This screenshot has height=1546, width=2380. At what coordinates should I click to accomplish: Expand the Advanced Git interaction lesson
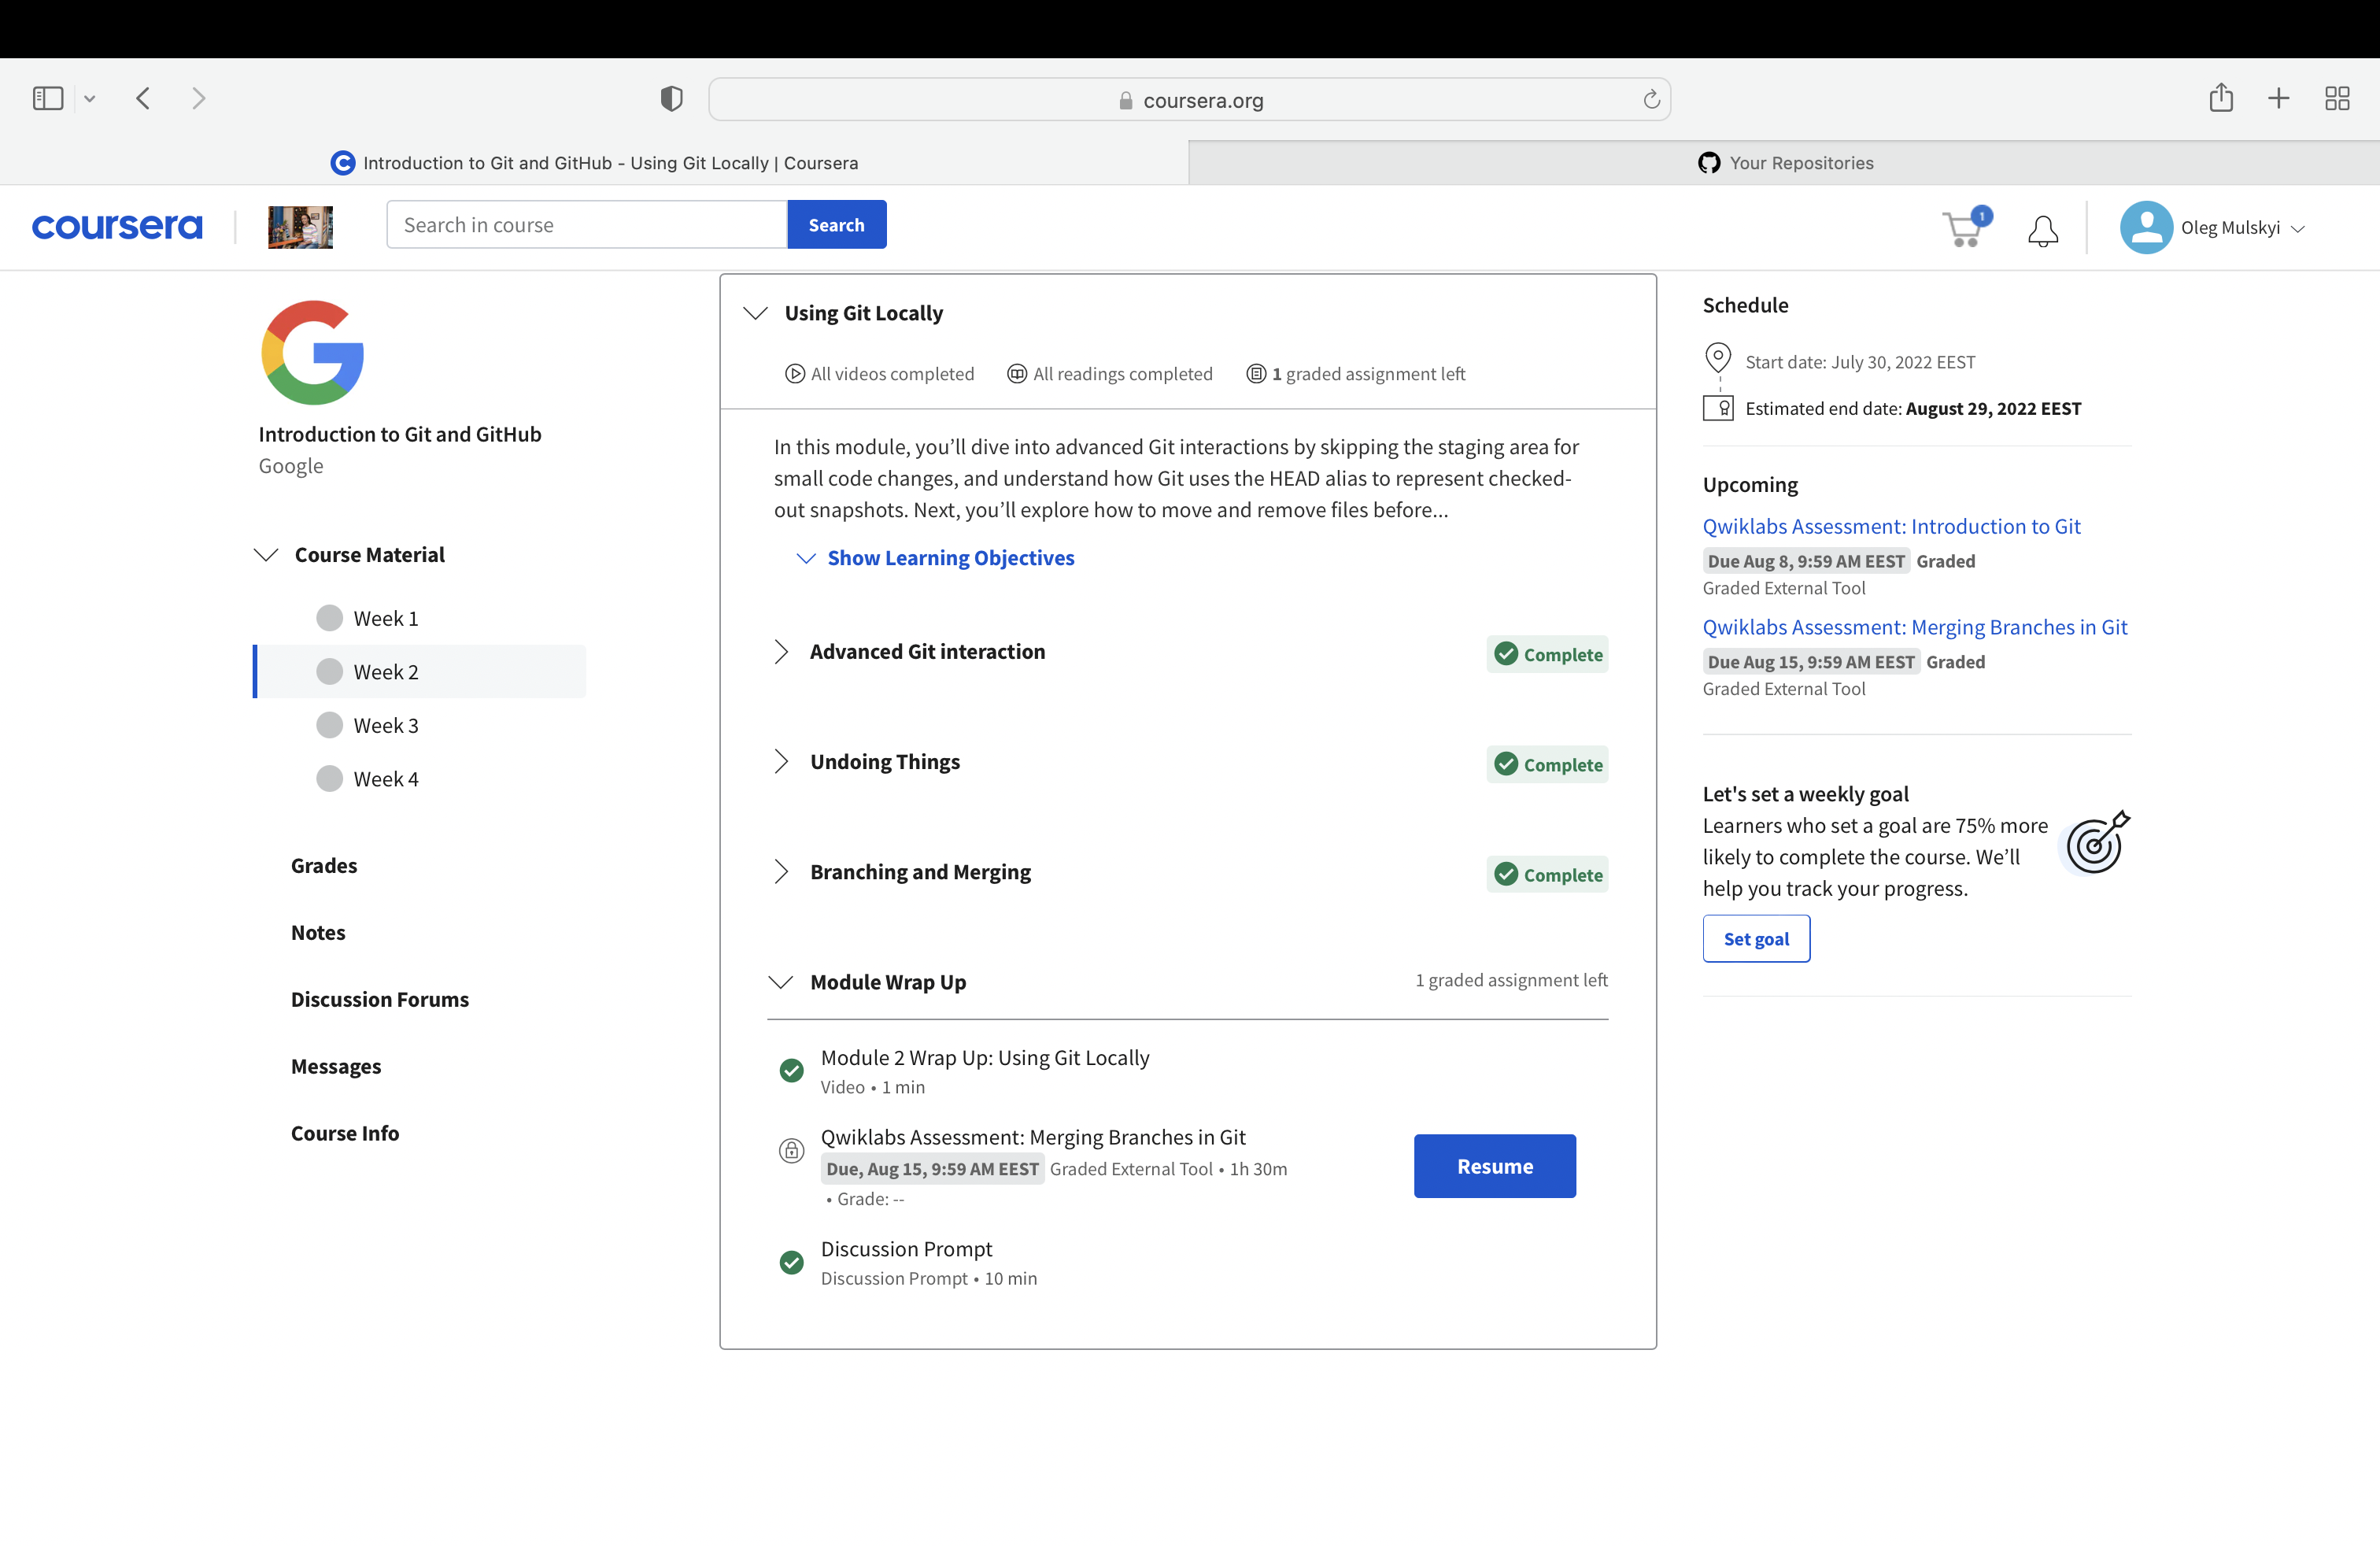coord(781,652)
